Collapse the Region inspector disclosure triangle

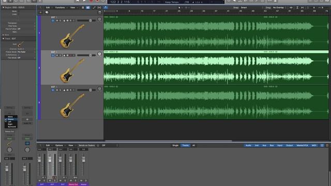click(3, 7)
